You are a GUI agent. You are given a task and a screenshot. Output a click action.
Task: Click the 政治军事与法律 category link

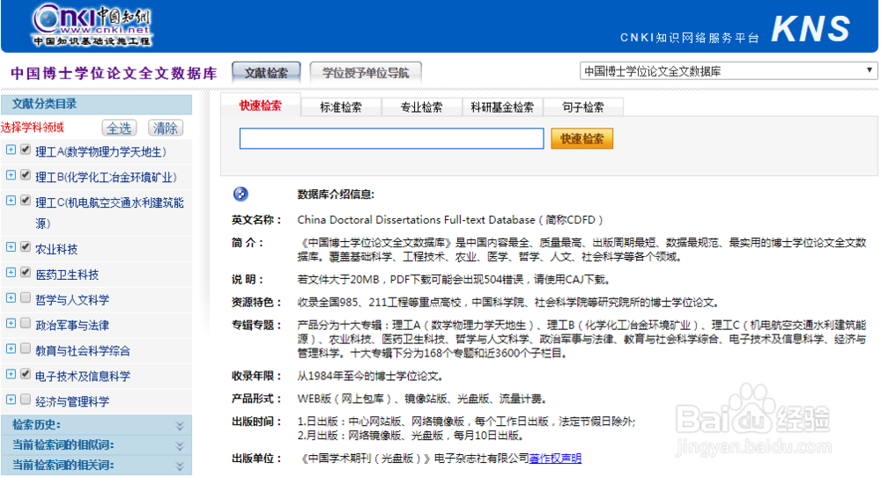[x=72, y=326]
